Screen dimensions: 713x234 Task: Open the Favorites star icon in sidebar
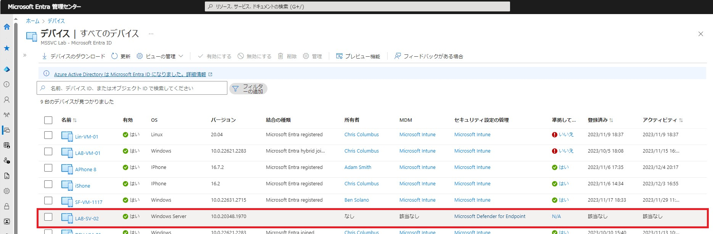pyautogui.click(x=6, y=48)
